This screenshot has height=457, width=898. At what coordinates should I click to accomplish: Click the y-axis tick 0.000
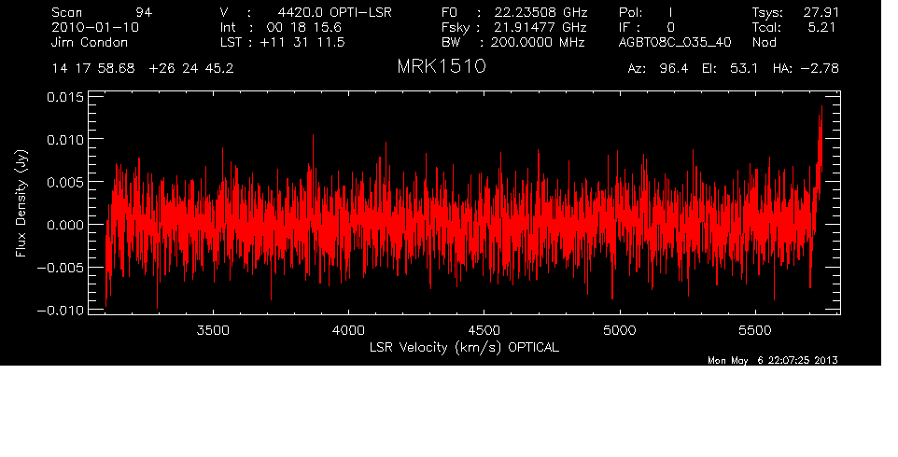pyautogui.click(x=65, y=225)
